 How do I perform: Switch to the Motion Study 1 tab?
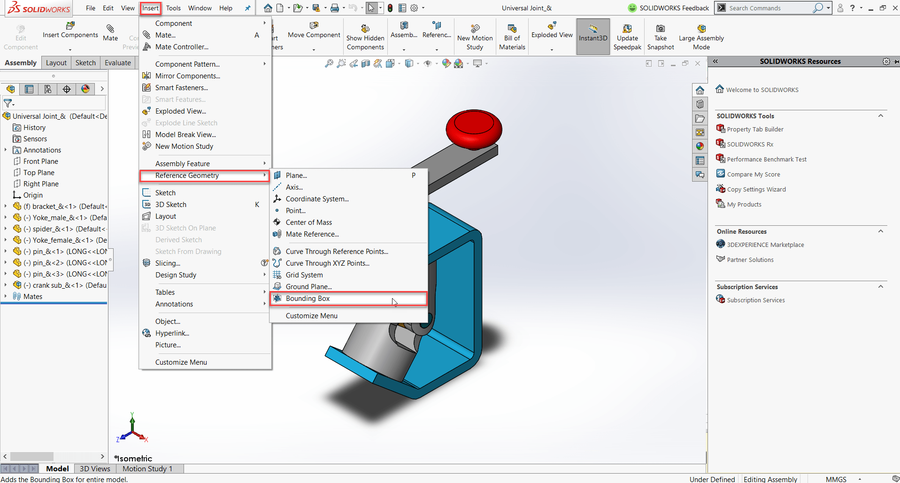(147, 468)
